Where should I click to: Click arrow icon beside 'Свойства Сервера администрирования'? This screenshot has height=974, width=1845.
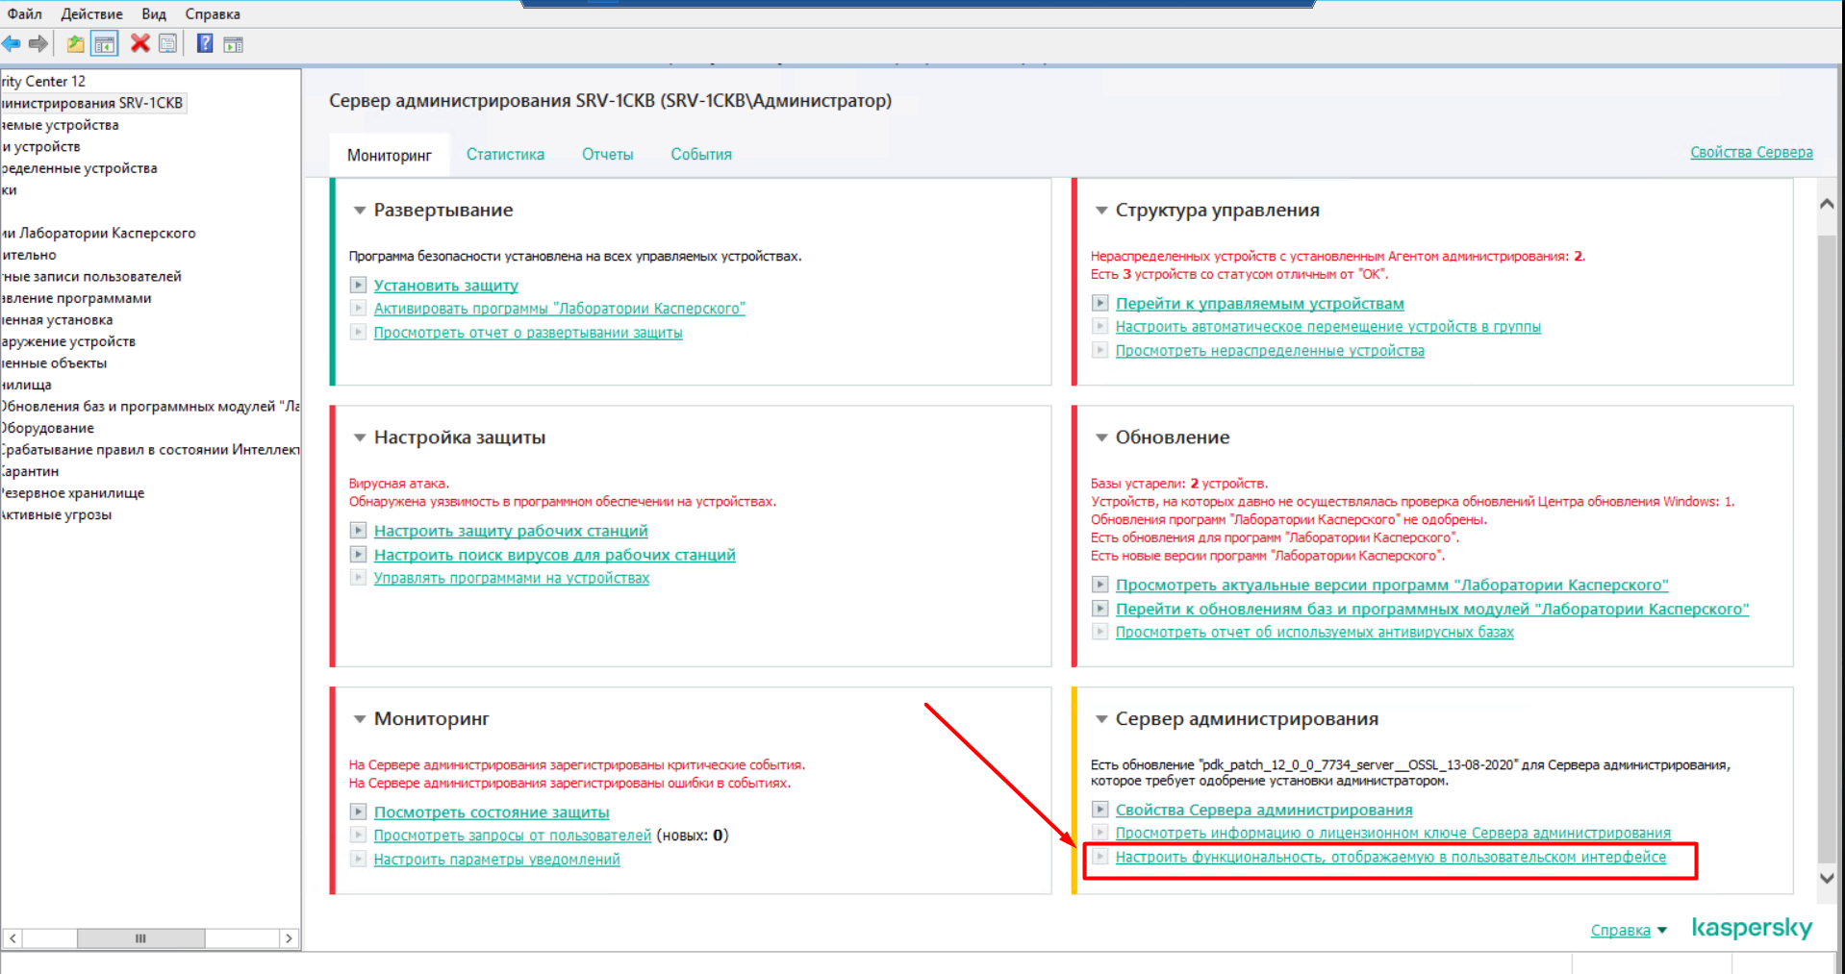click(x=1099, y=810)
